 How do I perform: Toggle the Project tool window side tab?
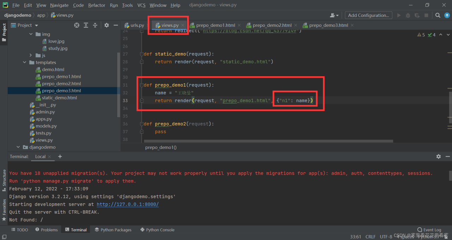4,32
